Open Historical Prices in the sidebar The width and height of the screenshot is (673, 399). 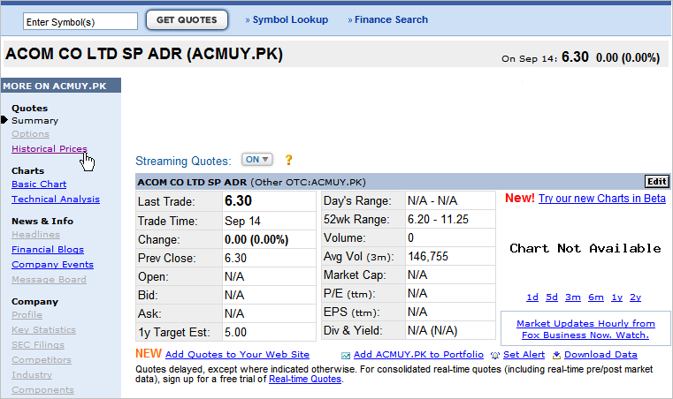click(50, 148)
